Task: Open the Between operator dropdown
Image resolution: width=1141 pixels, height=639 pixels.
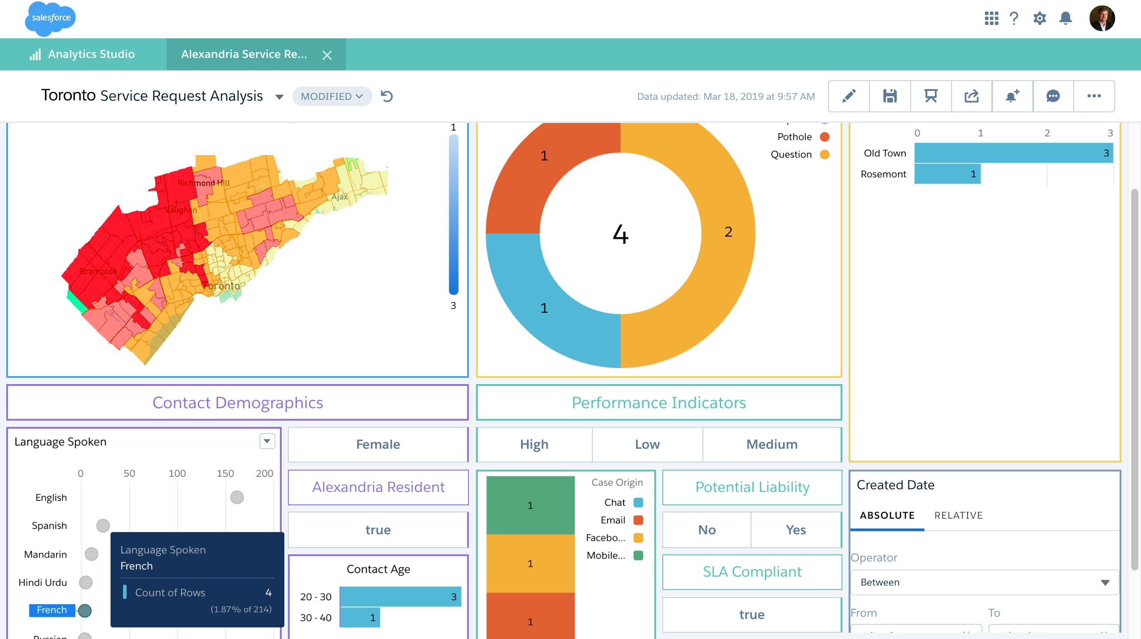Action: (x=985, y=582)
